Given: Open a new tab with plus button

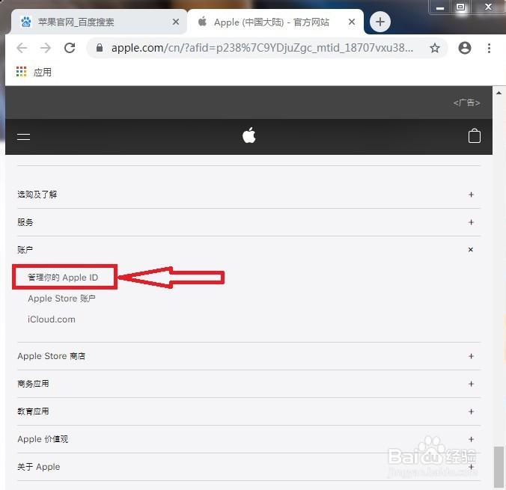Looking at the screenshot, I should [379, 22].
